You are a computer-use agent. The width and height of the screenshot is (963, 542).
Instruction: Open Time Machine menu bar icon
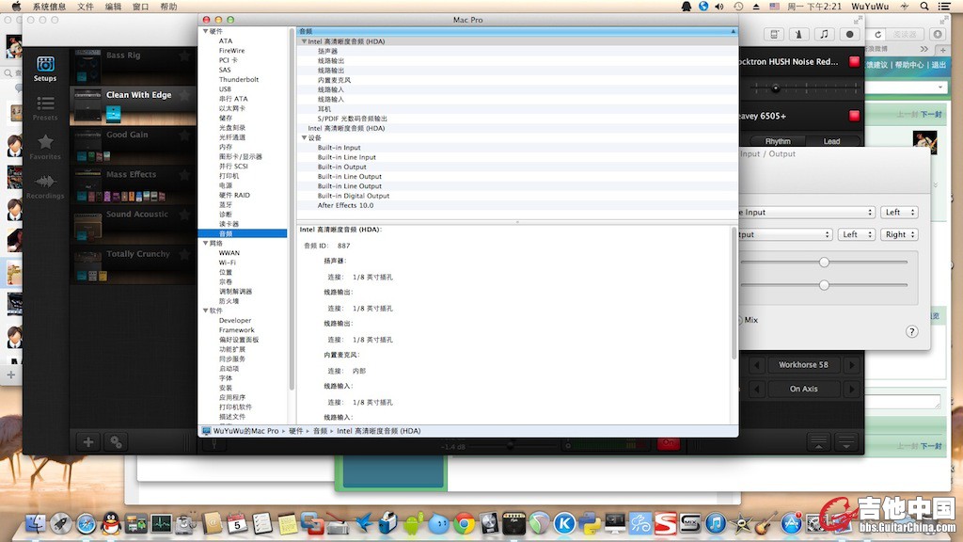point(738,7)
